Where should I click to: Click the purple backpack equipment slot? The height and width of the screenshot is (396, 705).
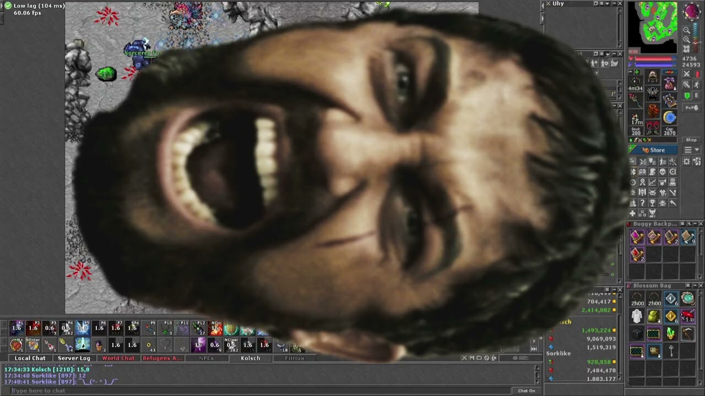tap(670, 84)
